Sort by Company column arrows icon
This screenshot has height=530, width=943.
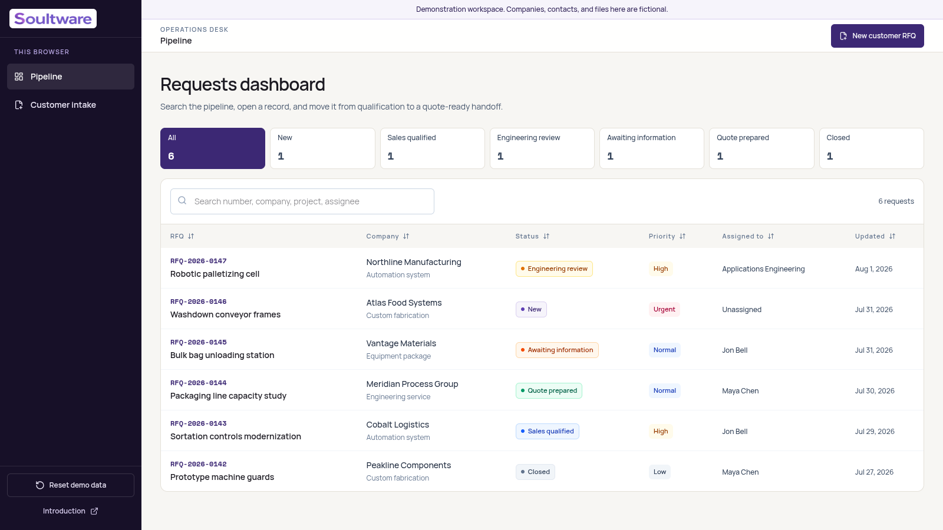pos(406,236)
